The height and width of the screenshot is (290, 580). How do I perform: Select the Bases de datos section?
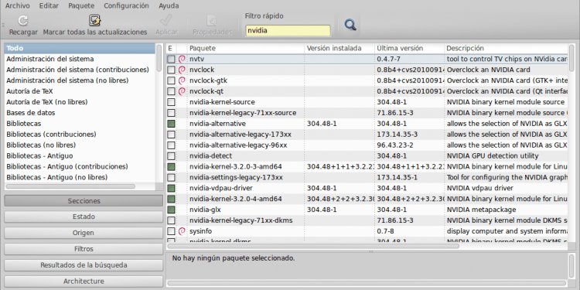tap(80, 113)
